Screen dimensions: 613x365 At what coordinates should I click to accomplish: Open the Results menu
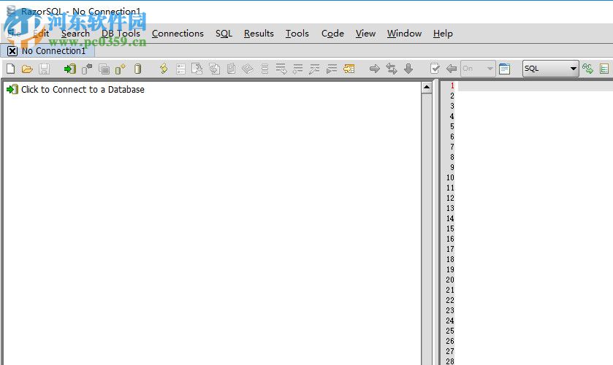pyautogui.click(x=259, y=34)
